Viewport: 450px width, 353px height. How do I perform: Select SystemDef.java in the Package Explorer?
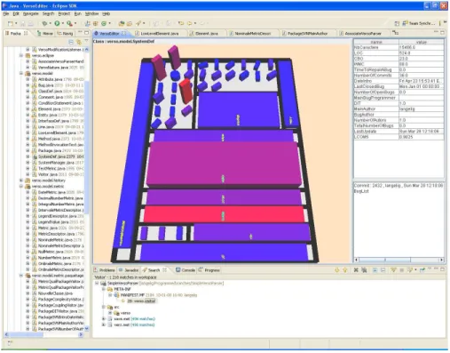coord(58,156)
